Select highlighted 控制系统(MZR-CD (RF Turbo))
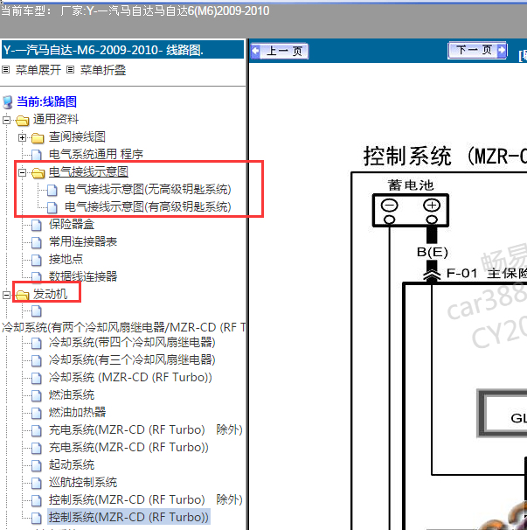Image resolution: width=527 pixels, height=530 pixels. (128, 517)
